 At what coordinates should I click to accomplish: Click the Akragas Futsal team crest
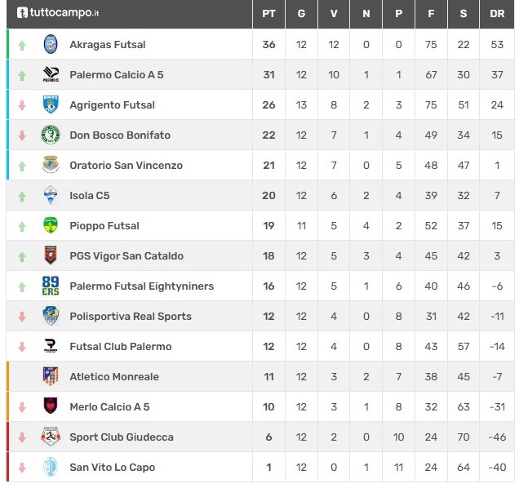[51, 44]
